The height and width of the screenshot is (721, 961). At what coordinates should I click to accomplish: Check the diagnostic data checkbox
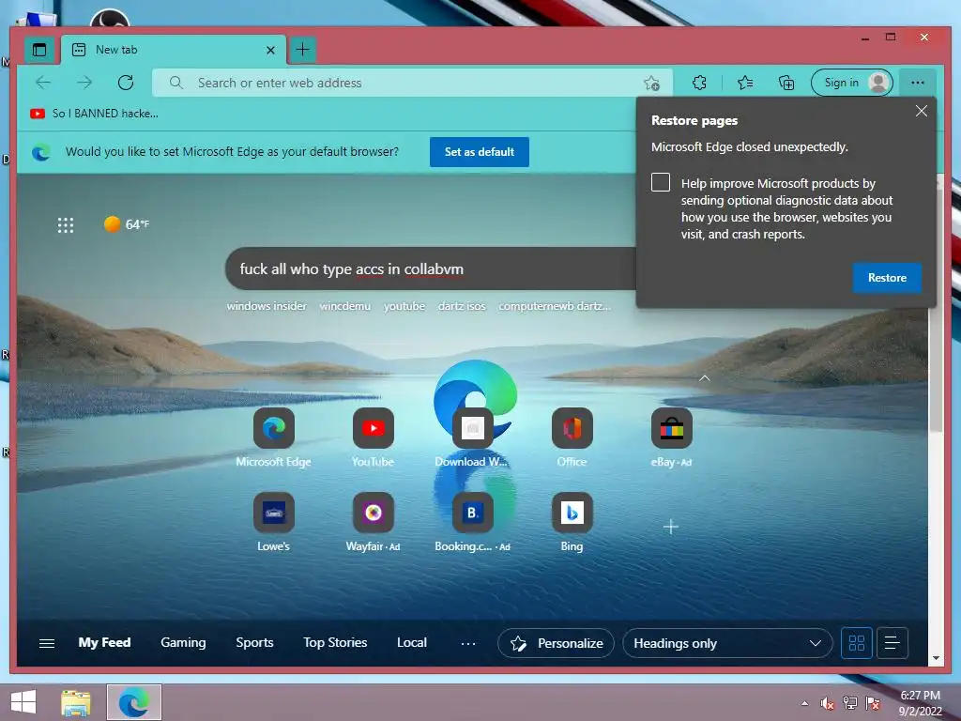(661, 182)
